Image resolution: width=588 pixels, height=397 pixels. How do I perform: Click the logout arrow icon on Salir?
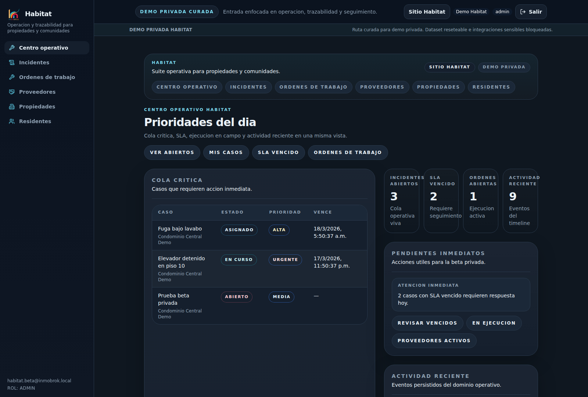point(523,12)
